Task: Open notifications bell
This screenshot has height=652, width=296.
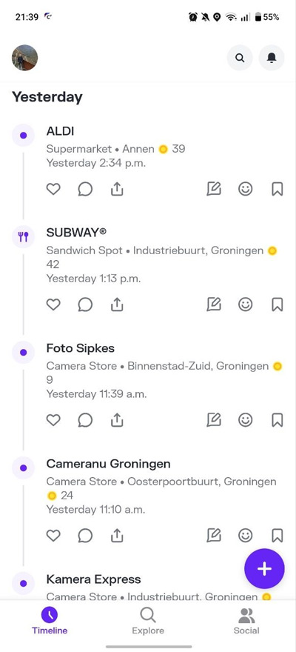Action: tap(272, 58)
